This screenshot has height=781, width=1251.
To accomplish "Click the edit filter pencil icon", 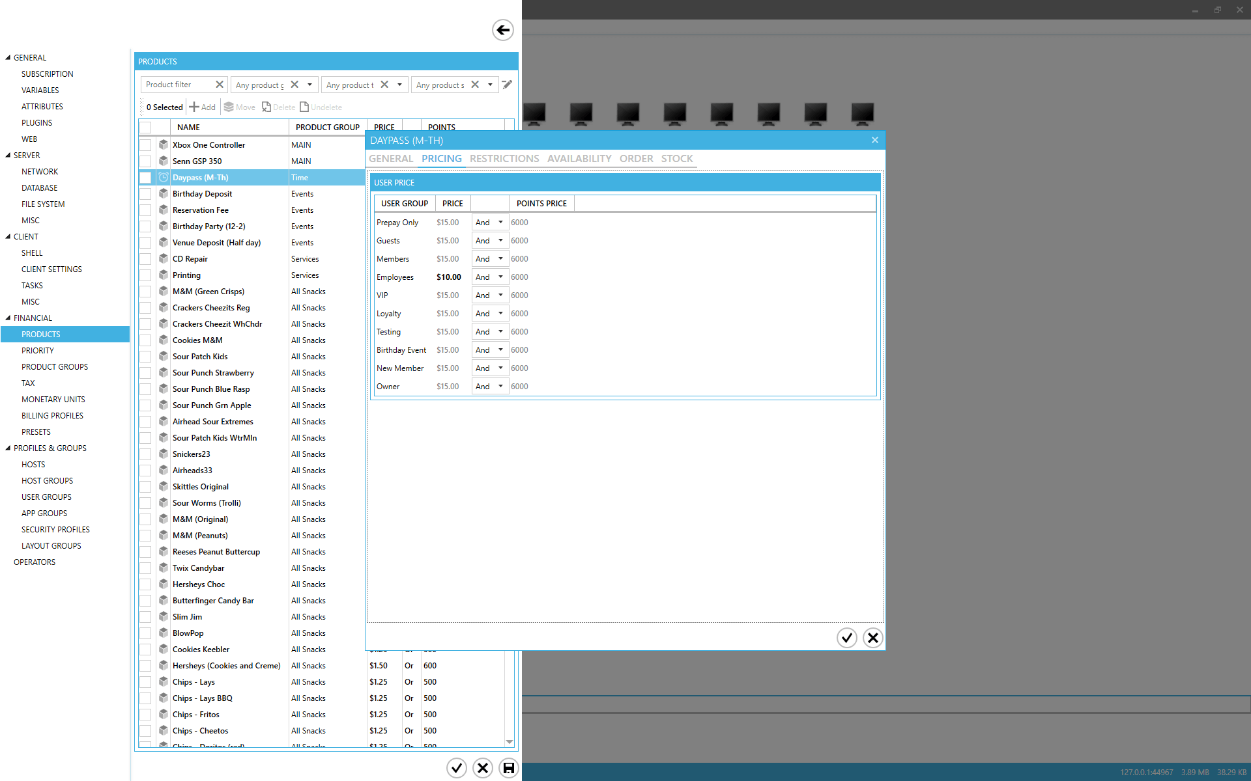I will tap(507, 85).
